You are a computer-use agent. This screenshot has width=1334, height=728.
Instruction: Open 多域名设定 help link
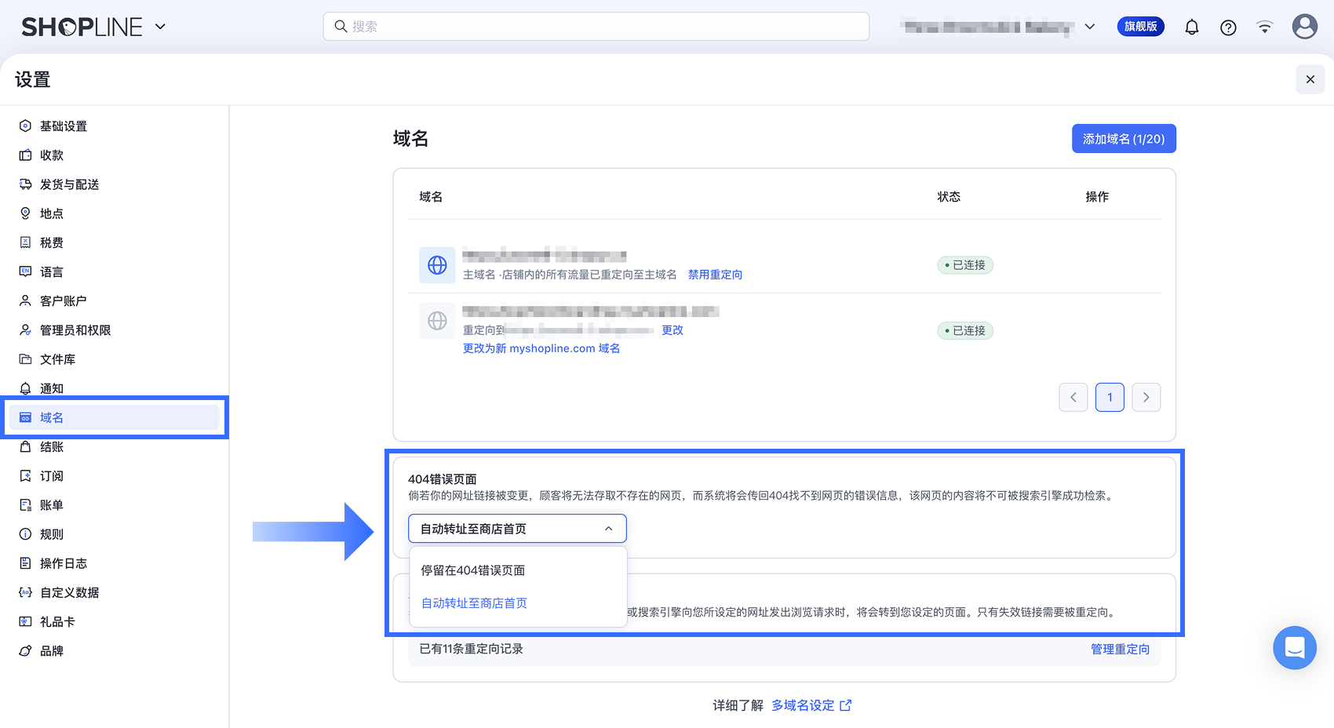pos(811,705)
